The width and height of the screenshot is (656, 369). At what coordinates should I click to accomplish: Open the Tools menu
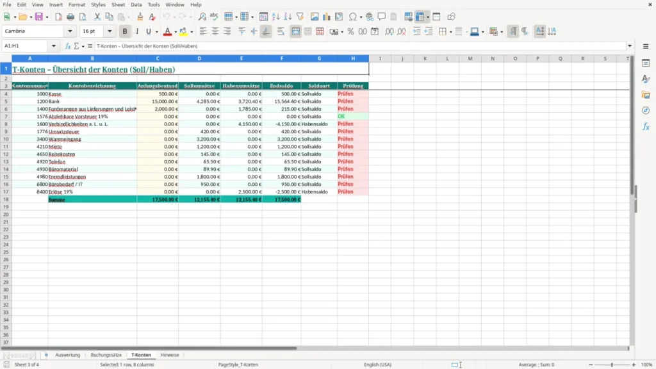154,4
